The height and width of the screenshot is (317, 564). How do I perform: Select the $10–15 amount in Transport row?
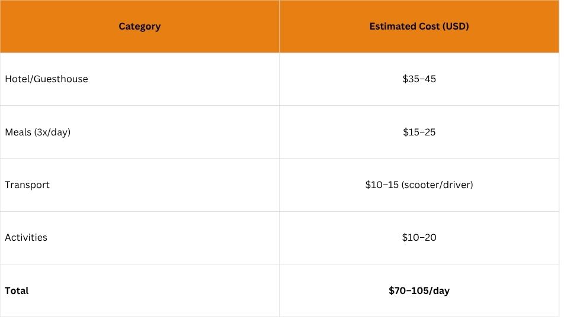coord(382,185)
